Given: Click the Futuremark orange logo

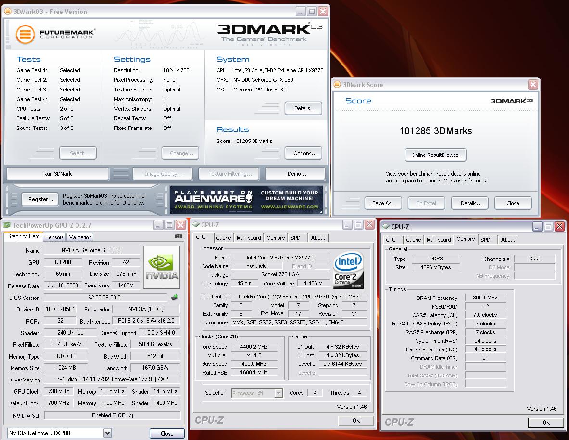Looking at the screenshot, I should [25, 34].
